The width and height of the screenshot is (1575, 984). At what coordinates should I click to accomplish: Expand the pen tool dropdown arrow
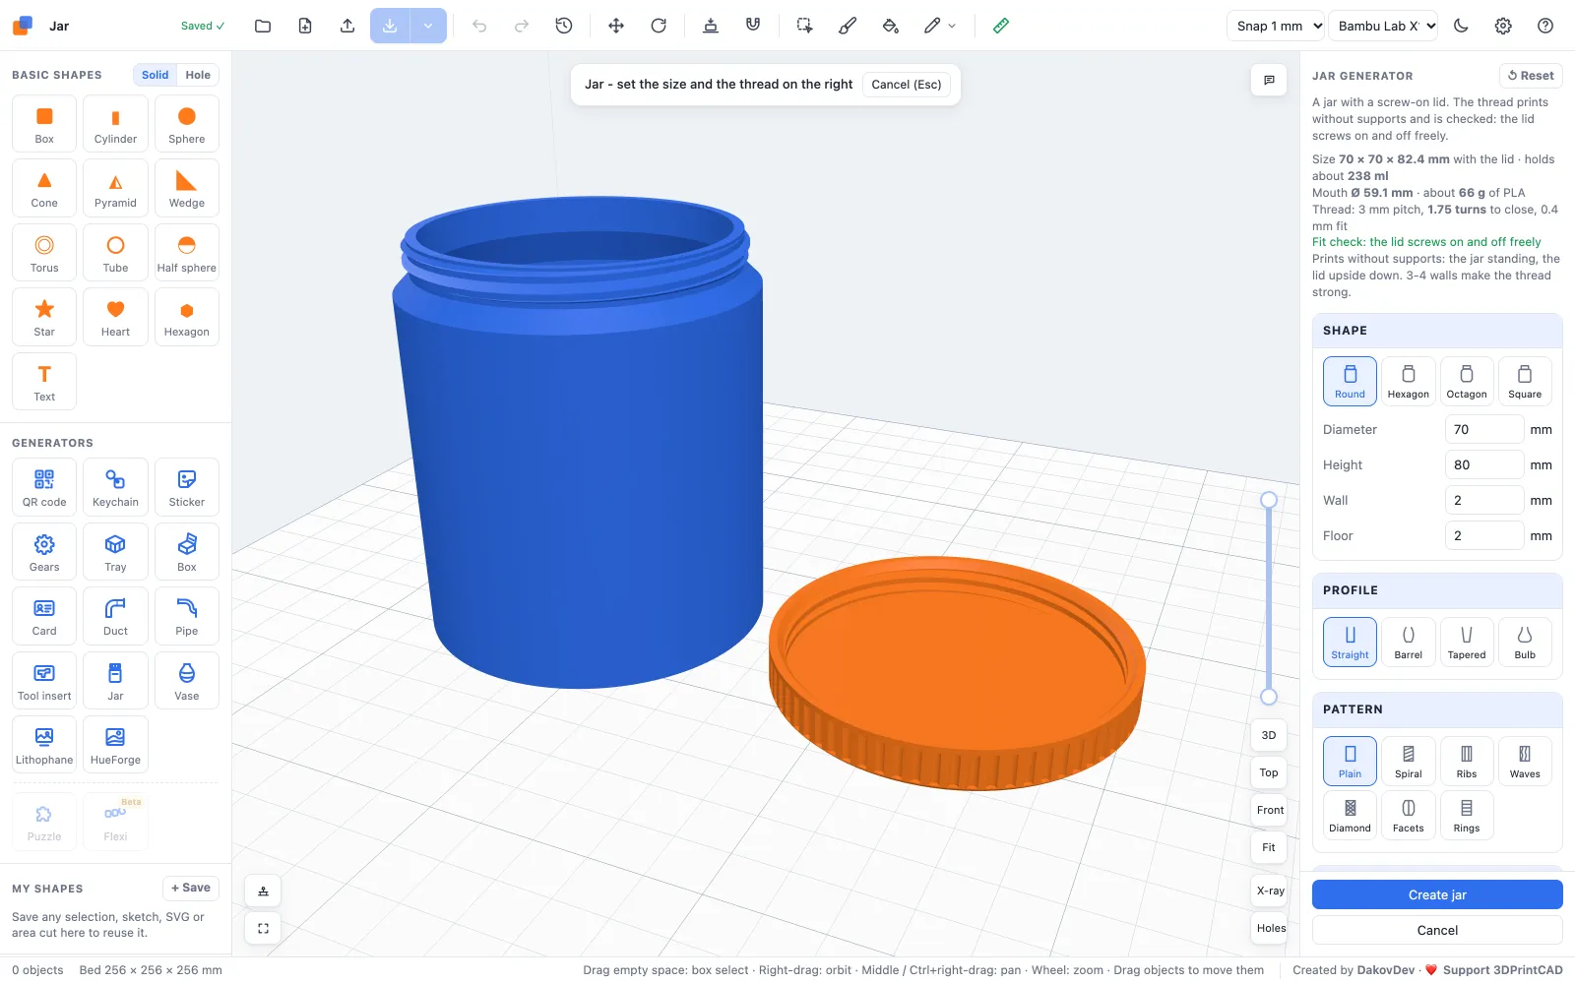[x=952, y=26]
